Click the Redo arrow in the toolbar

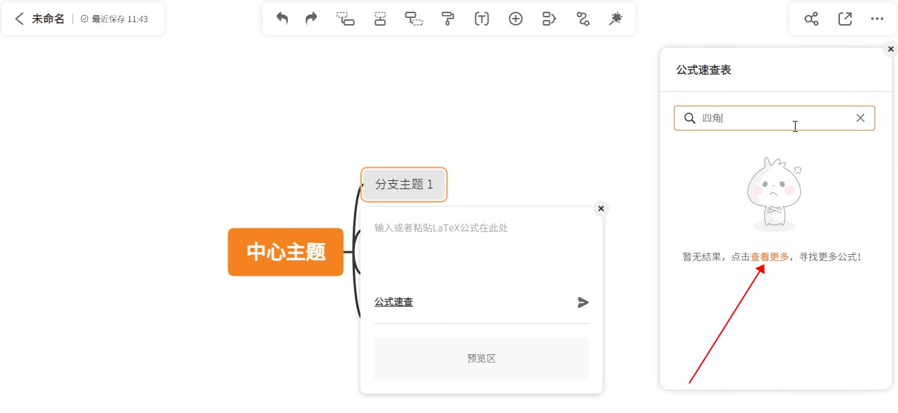pyautogui.click(x=310, y=19)
